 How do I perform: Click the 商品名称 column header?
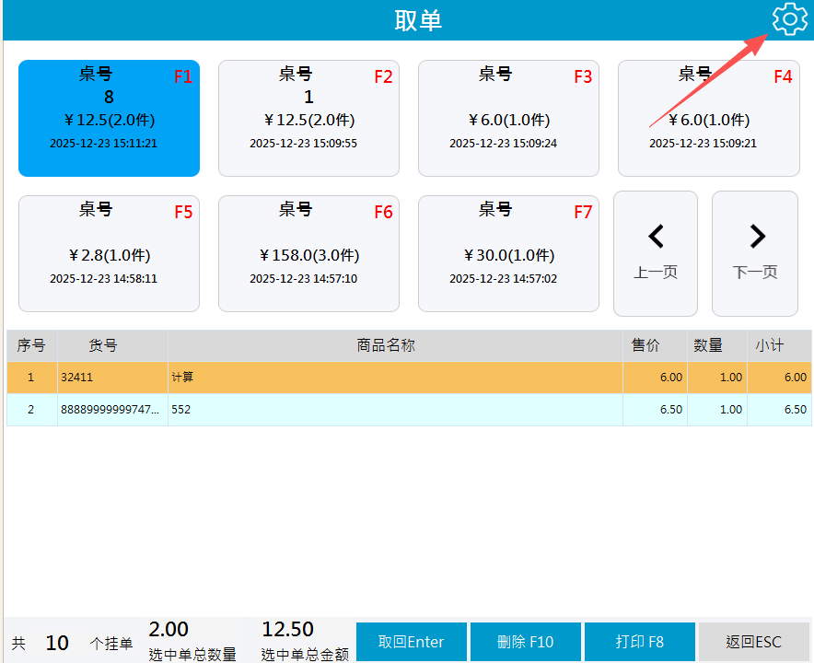click(387, 345)
